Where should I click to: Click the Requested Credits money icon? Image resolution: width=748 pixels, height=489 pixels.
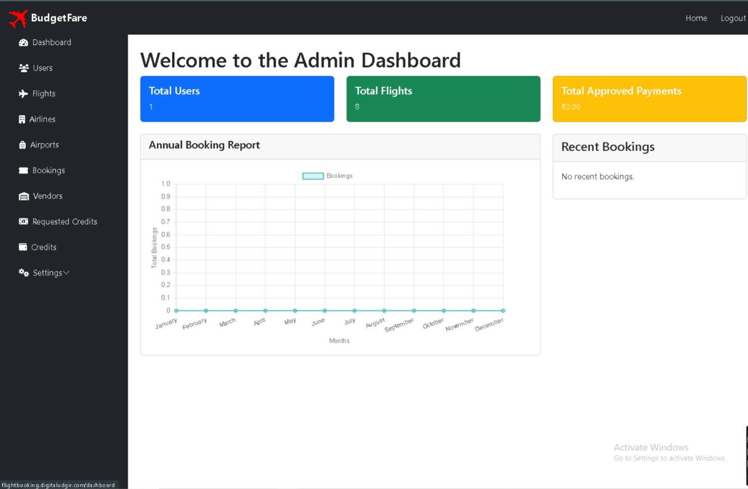coord(23,222)
